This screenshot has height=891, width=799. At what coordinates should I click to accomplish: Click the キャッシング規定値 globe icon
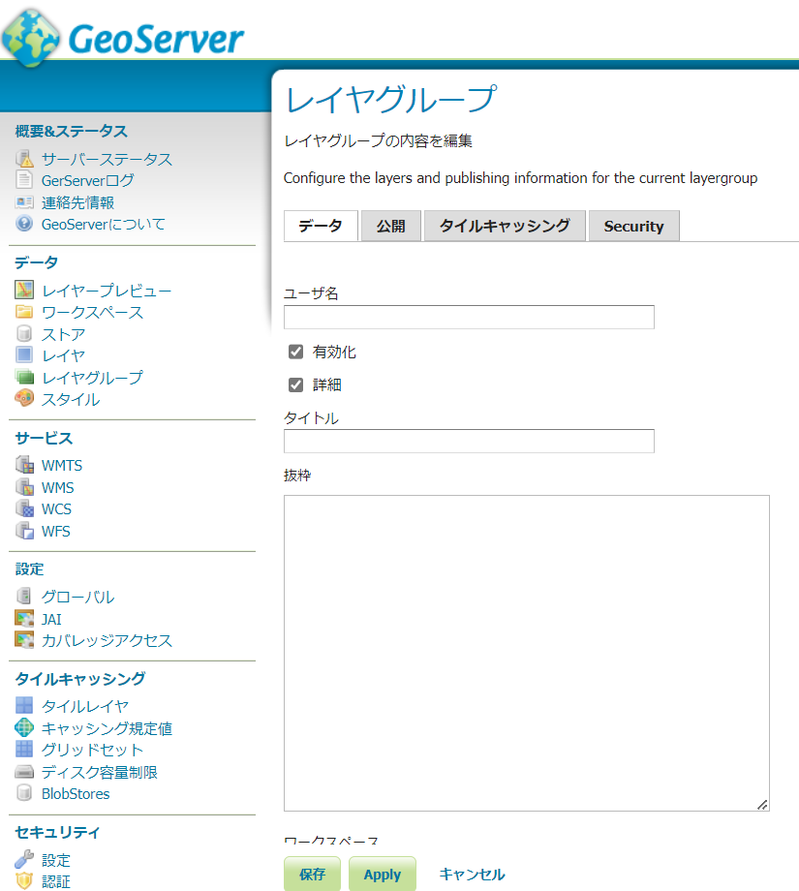24,727
